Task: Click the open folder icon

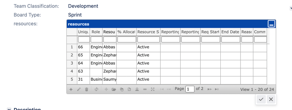Action: 114,89
